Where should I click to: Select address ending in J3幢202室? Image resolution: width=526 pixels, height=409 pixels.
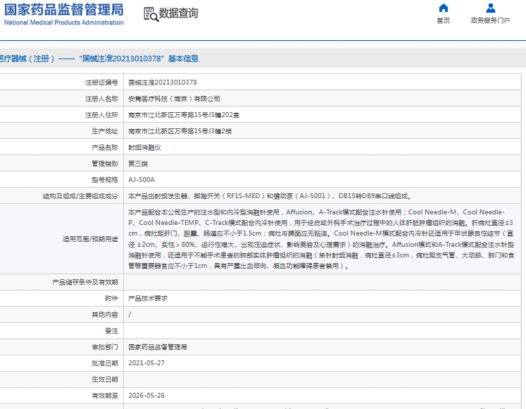[184, 115]
